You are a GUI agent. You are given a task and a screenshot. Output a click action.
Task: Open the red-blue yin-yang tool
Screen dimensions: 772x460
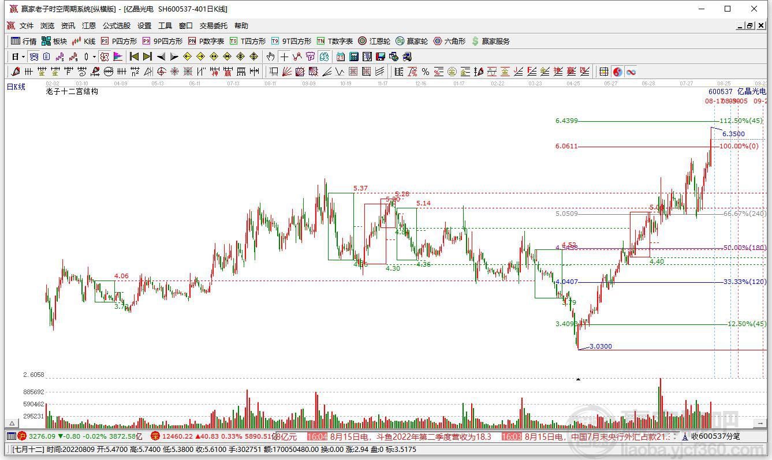618,72
